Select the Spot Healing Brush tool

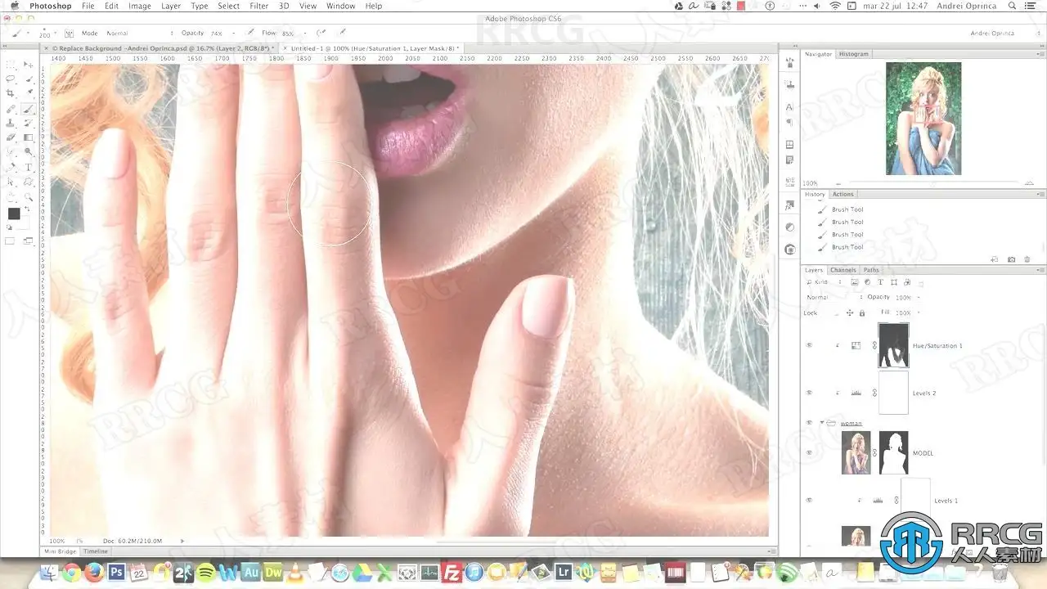coord(11,109)
